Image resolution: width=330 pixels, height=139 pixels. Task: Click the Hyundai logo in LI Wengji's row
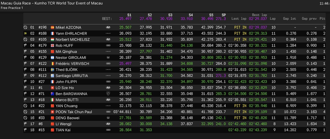tap(108, 124)
